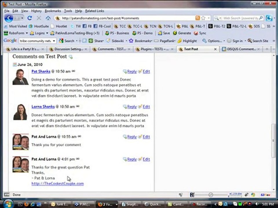The image size is (278, 208).
Task: Click RoboForm Sync button
Action: (200, 33)
